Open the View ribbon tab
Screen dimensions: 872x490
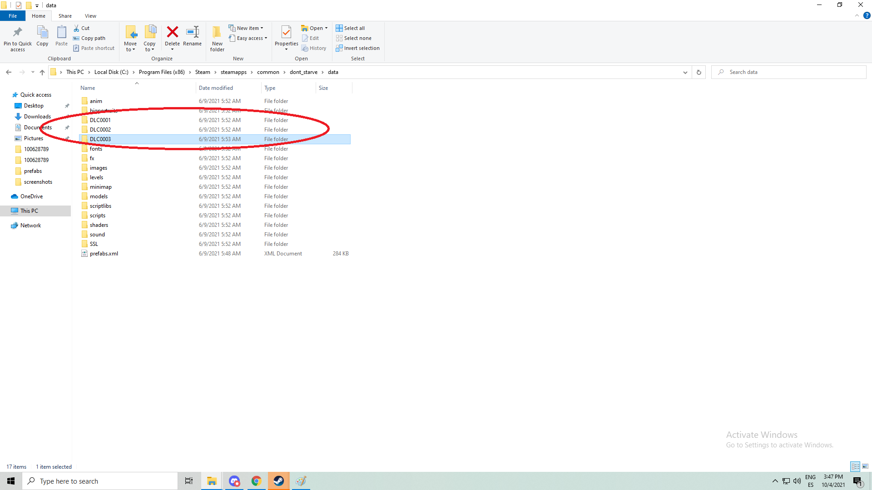(90, 16)
